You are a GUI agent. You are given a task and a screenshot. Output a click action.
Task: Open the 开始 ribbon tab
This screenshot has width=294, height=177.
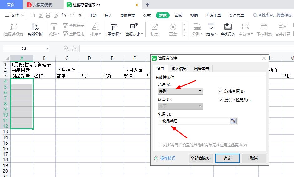[92, 15]
